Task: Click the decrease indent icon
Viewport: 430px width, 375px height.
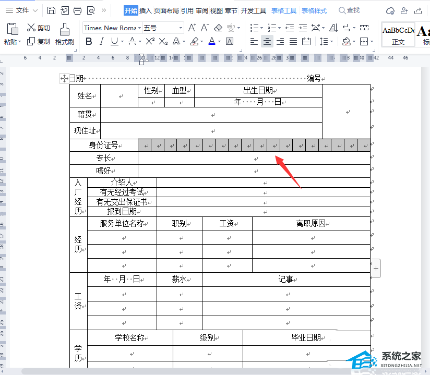Action: (290, 28)
